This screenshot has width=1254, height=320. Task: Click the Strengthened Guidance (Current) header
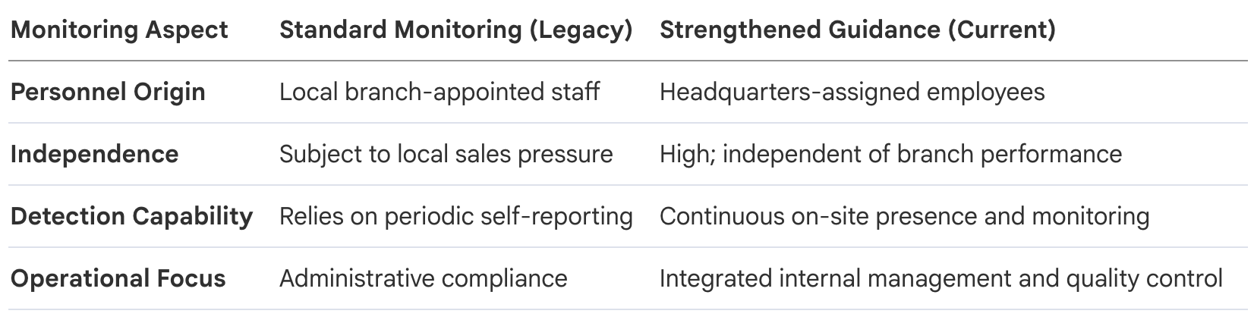(858, 30)
